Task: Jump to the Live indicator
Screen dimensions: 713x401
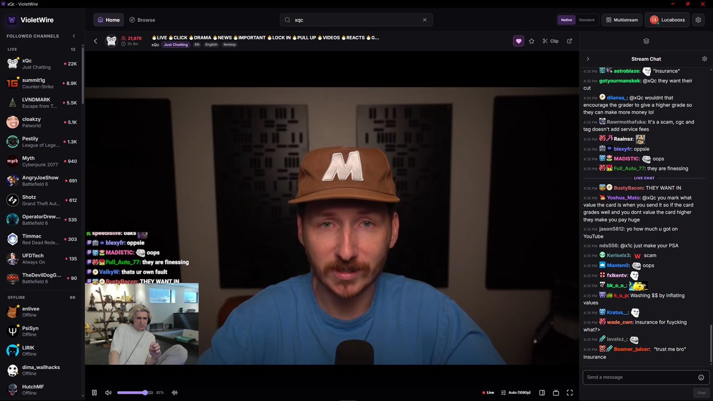Action: pos(488,393)
